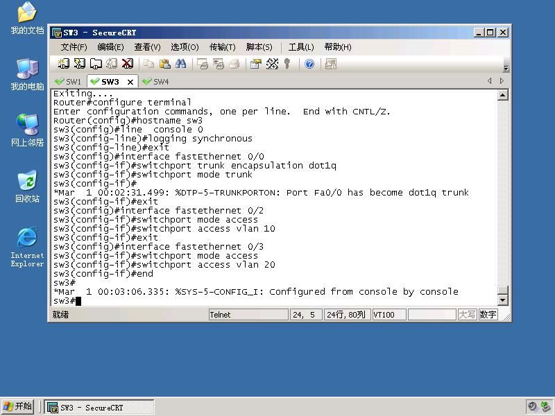
Task: Open the SecureCRT window system menu icon
Action: (x=57, y=33)
